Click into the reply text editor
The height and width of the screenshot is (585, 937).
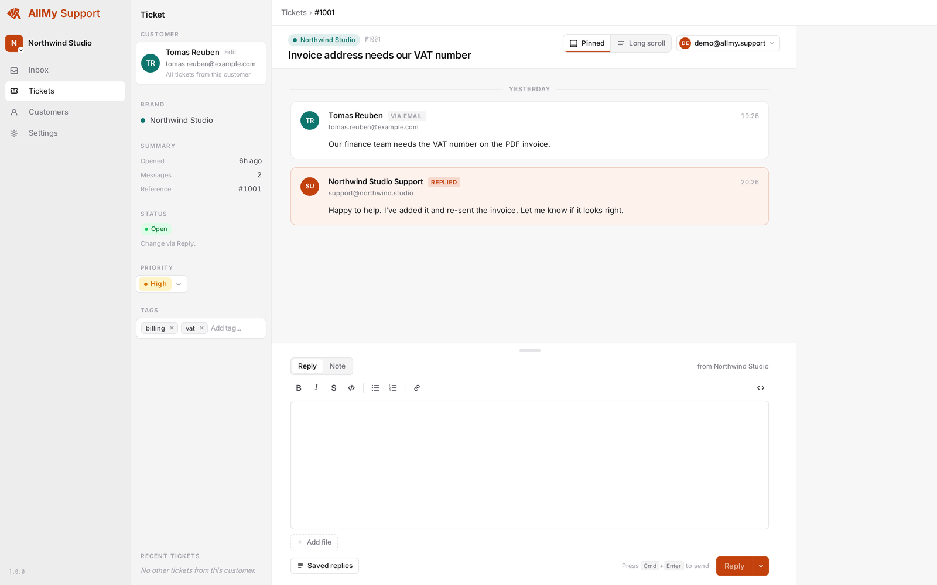pyautogui.click(x=529, y=465)
